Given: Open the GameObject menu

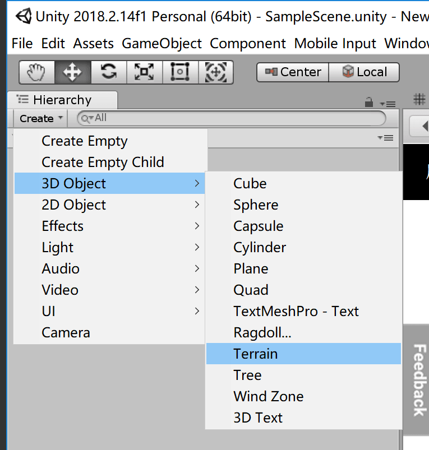Looking at the screenshot, I should (162, 44).
